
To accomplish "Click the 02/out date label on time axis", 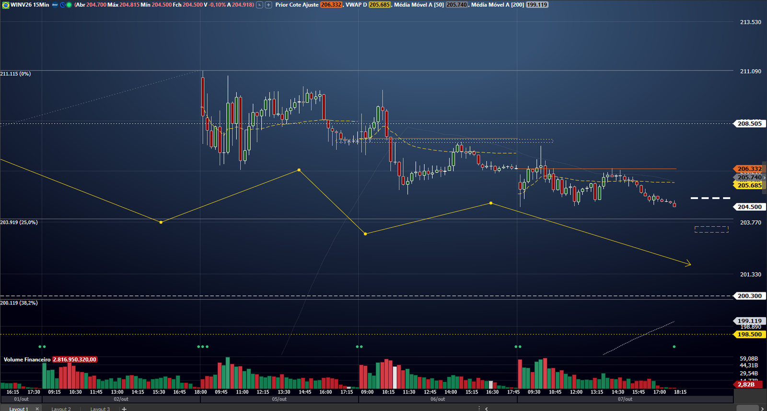I will coord(121,399).
